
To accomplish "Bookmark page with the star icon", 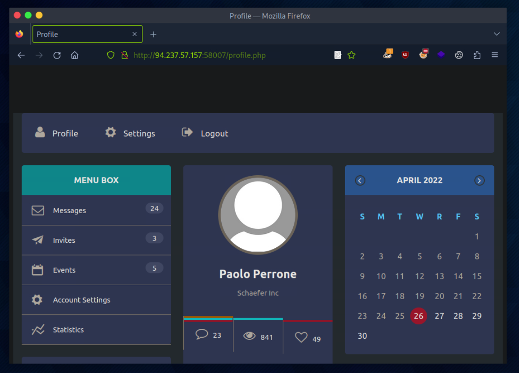I will click(351, 55).
